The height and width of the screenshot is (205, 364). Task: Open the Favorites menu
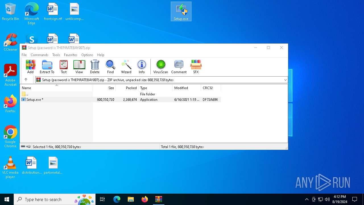pyautogui.click(x=71, y=55)
